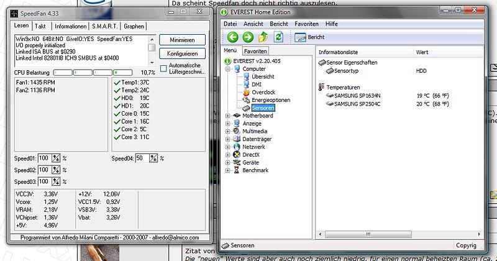Click the EVEREST horizontal scrollbar thumb

(368, 234)
